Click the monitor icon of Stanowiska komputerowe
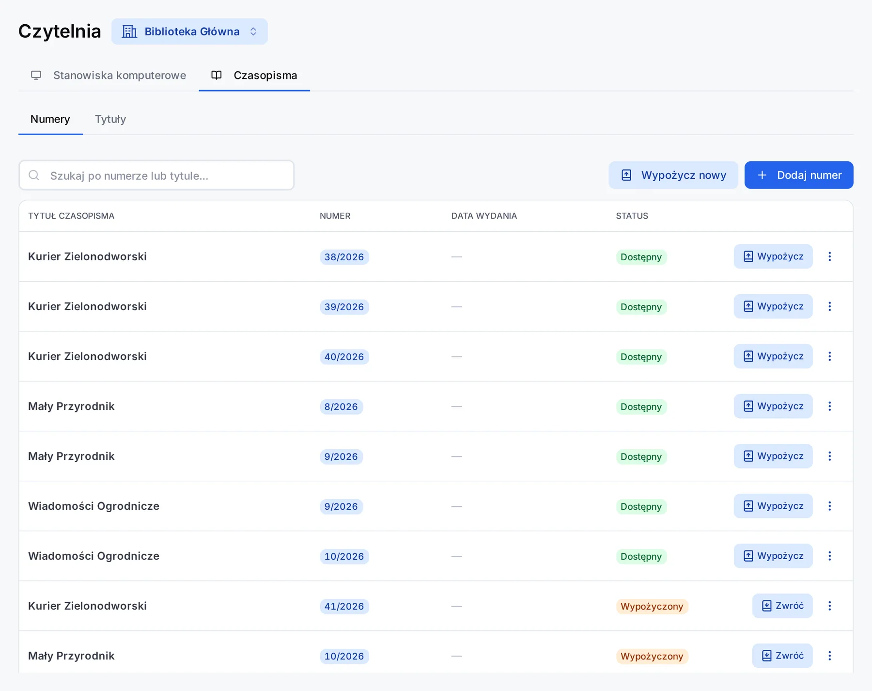This screenshot has height=691, width=872. coord(36,75)
